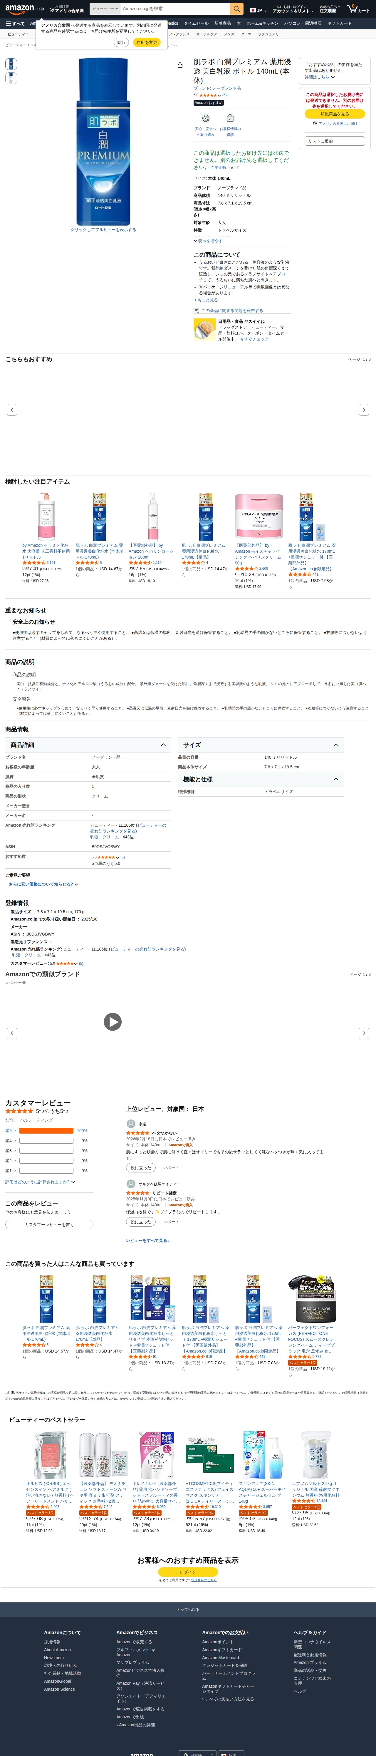
Task: Click トップへ戻る bar
Action: point(188,1609)
